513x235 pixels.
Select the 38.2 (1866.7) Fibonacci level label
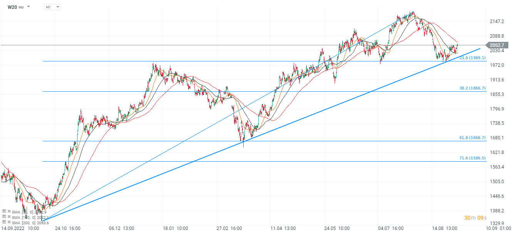(472, 88)
